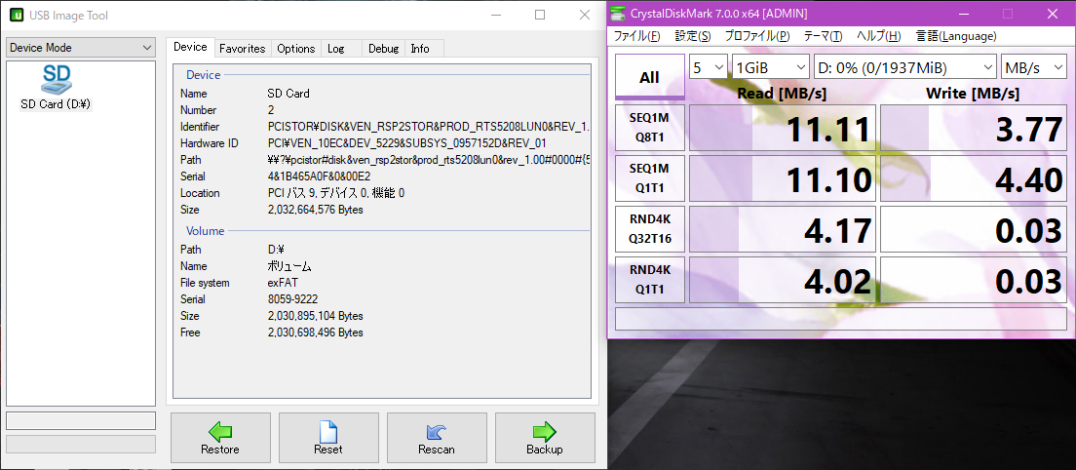The height and width of the screenshot is (470, 1076).
Task: Click the Restore button with green left arrow
Action: 220,437
